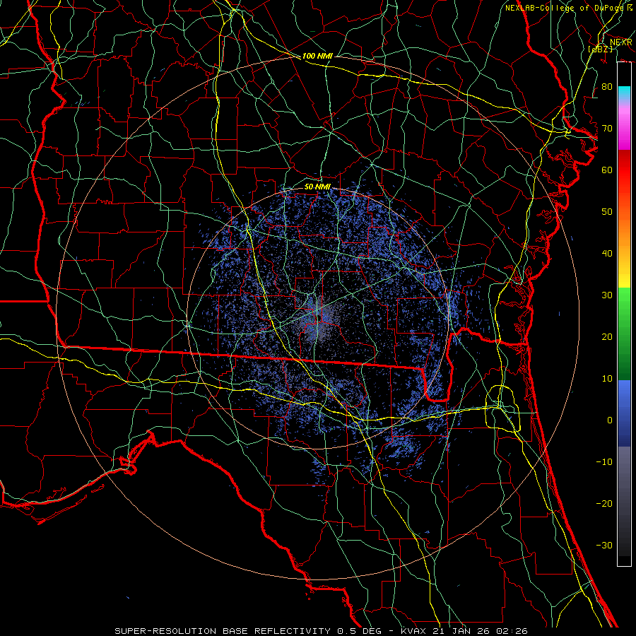Image resolution: width=636 pixels, height=636 pixels.
Task: Click the 60 dBZ legend value
Action: pos(607,170)
